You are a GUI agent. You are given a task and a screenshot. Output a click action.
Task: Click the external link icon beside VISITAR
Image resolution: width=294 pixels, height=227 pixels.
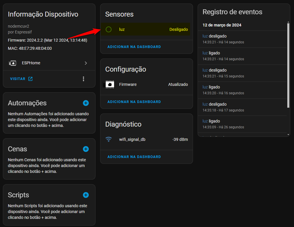30,79
